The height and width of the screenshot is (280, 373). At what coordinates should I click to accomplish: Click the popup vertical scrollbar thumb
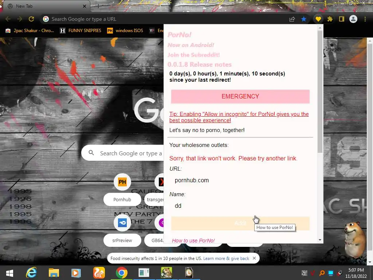[x=320, y=92]
